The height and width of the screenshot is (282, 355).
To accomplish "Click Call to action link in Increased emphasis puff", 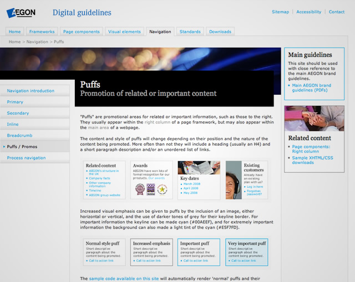I will [x=148, y=260].
